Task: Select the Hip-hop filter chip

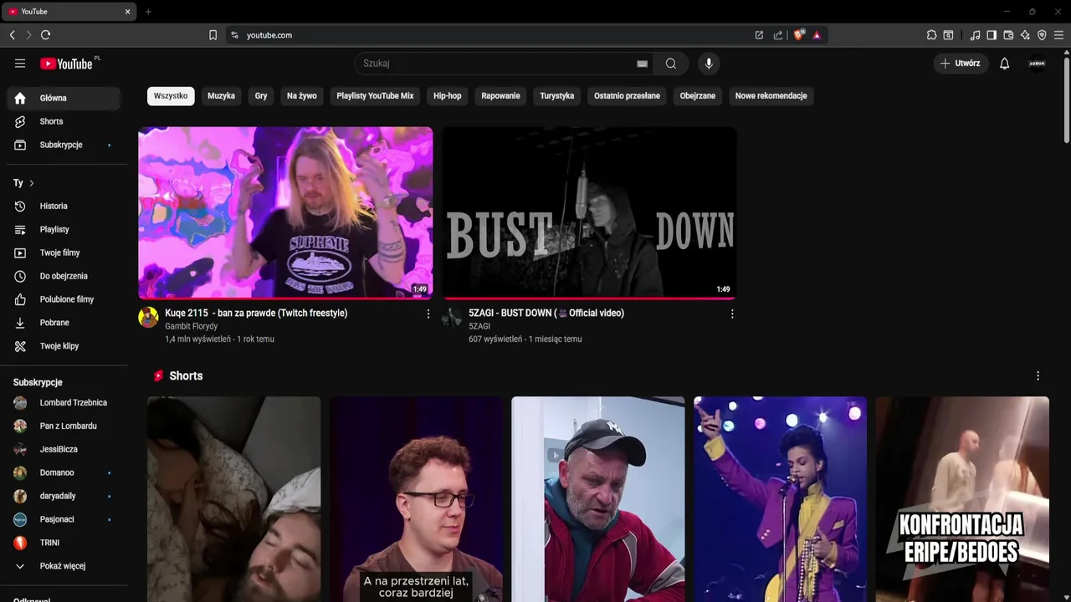Action: point(448,96)
